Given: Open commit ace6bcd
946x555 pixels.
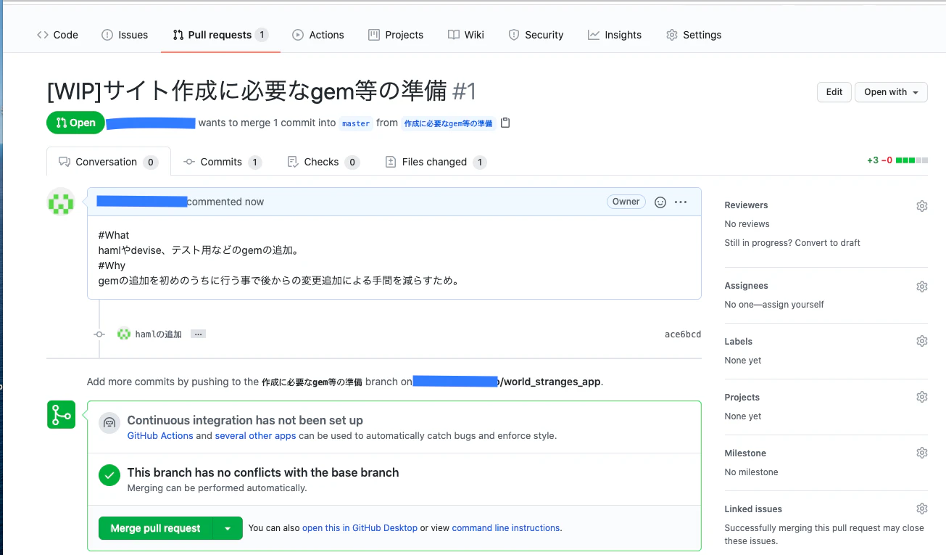Looking at the screenshot, I should (x=683, y=334).
